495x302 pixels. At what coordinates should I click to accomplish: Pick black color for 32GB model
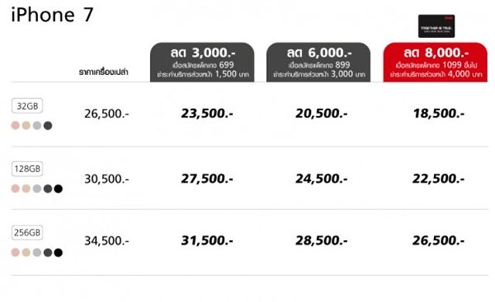(48, 125)
